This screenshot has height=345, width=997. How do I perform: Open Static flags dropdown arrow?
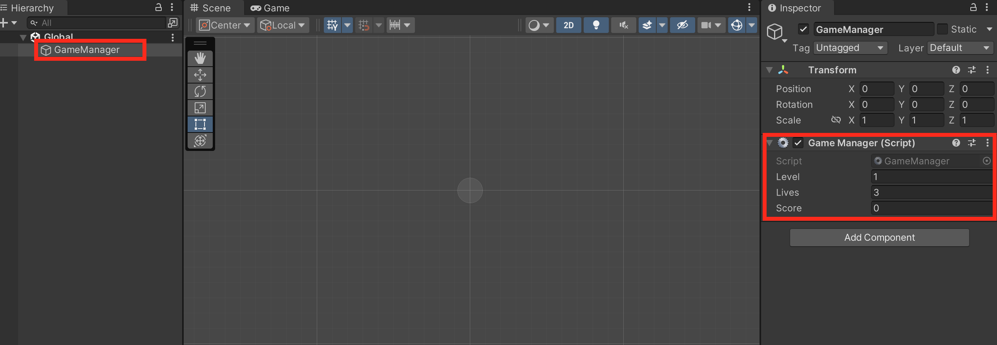[x=989, y=29]
